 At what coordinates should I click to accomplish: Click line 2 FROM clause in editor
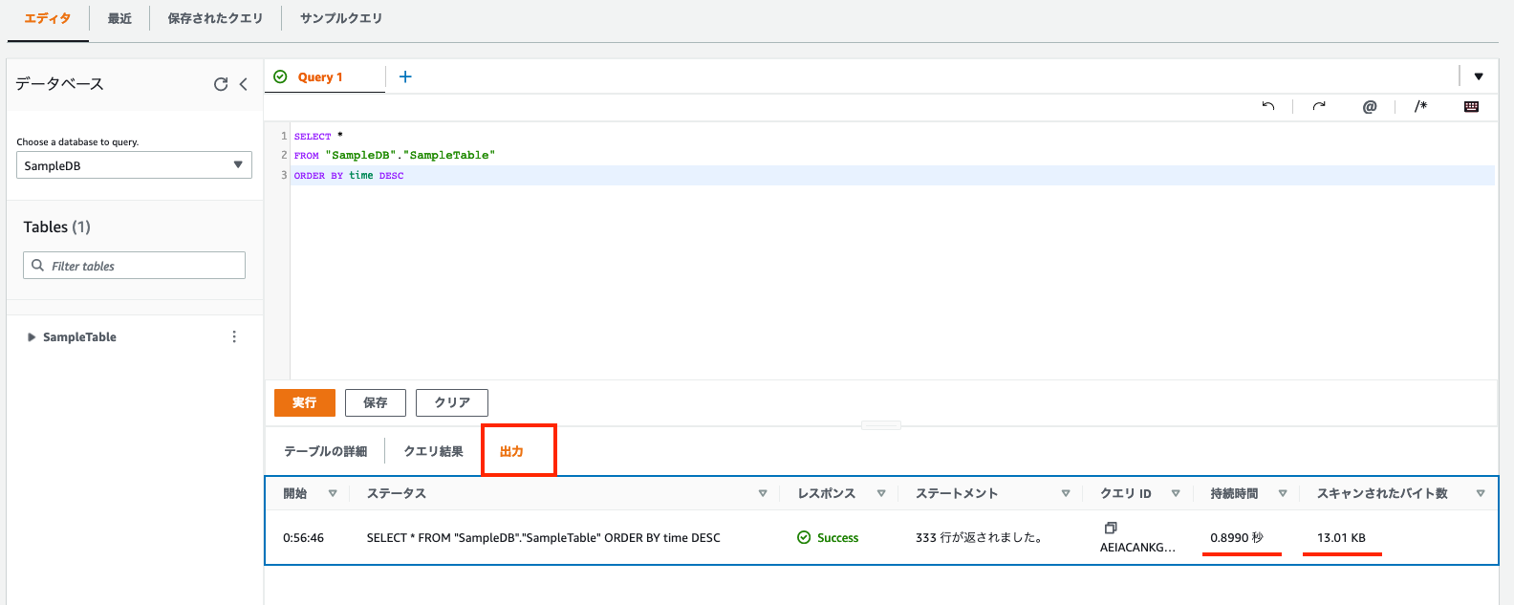(x=395, y=155)
